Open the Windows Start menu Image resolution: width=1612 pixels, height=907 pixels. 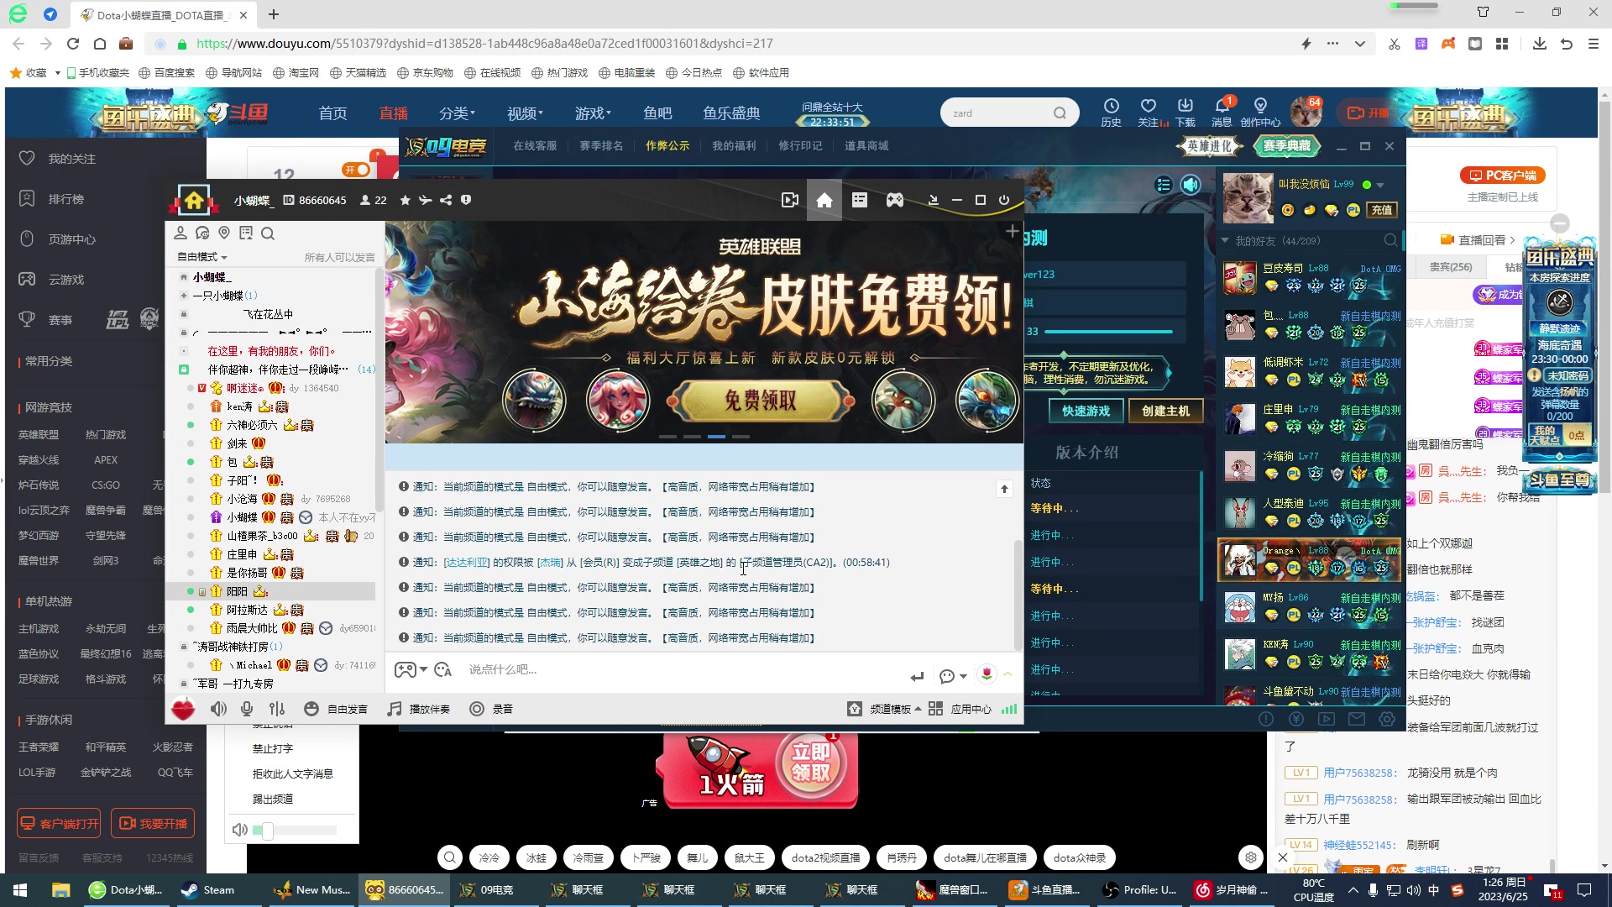click(x=20, y=890)
